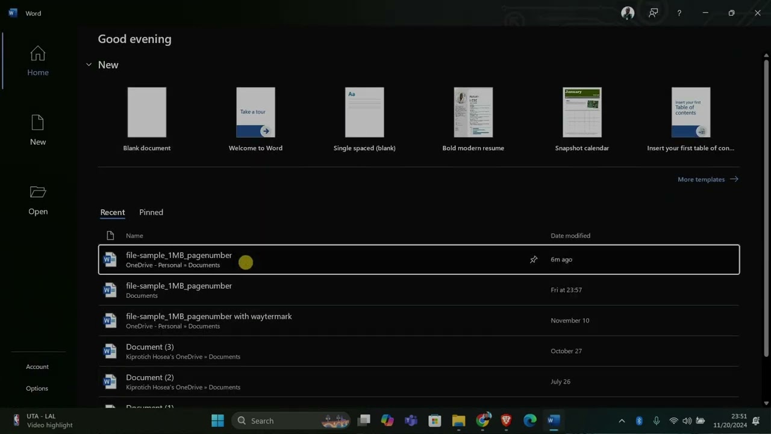Switch to the Pinned tab

(x=151, y=212)
